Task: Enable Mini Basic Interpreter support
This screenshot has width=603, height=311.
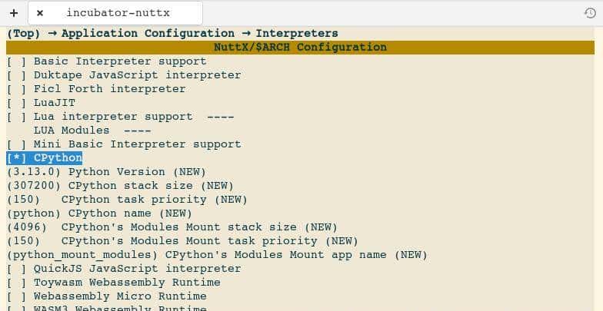Action: 17,144
